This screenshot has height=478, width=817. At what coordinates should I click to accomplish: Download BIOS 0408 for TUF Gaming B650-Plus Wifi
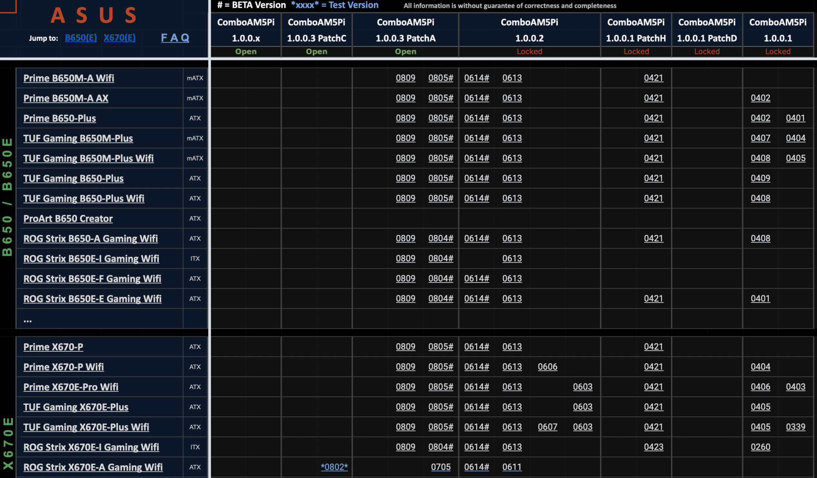coord(760,198)
